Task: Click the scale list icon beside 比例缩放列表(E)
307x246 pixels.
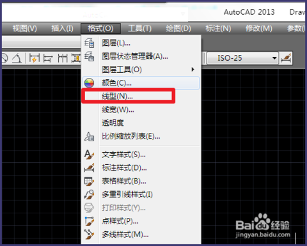Action: [x=89, y=136]
